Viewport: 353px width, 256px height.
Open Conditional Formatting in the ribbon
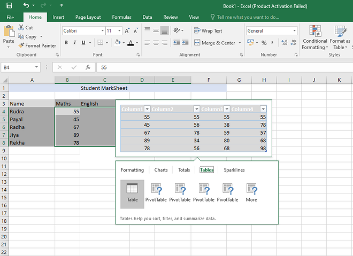click(x=314, y=36)
